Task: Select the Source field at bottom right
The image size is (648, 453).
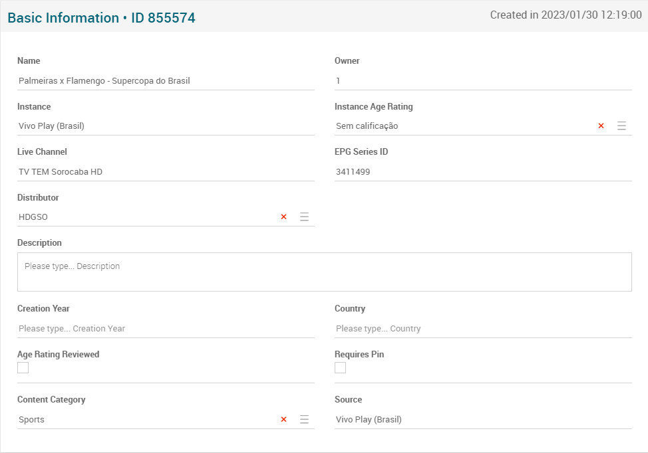Action: point(482,420)
